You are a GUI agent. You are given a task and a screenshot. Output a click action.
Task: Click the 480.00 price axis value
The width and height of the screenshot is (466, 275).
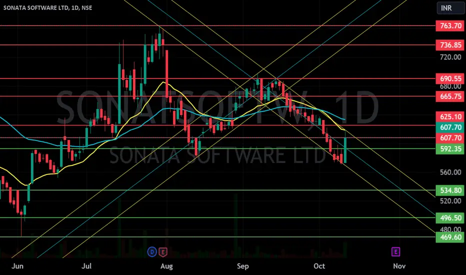450,229
